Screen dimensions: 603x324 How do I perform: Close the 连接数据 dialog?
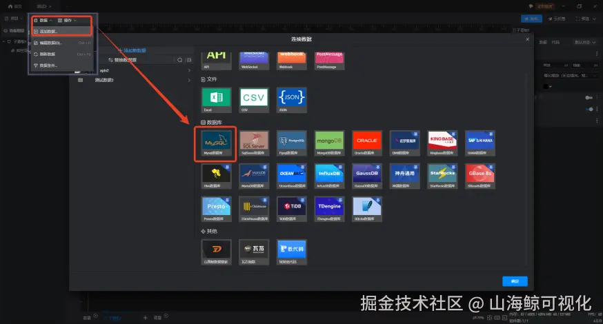tap(528, 39)
